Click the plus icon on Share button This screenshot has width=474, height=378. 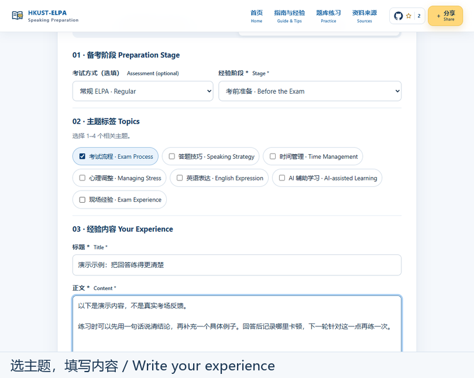(438, 16)
